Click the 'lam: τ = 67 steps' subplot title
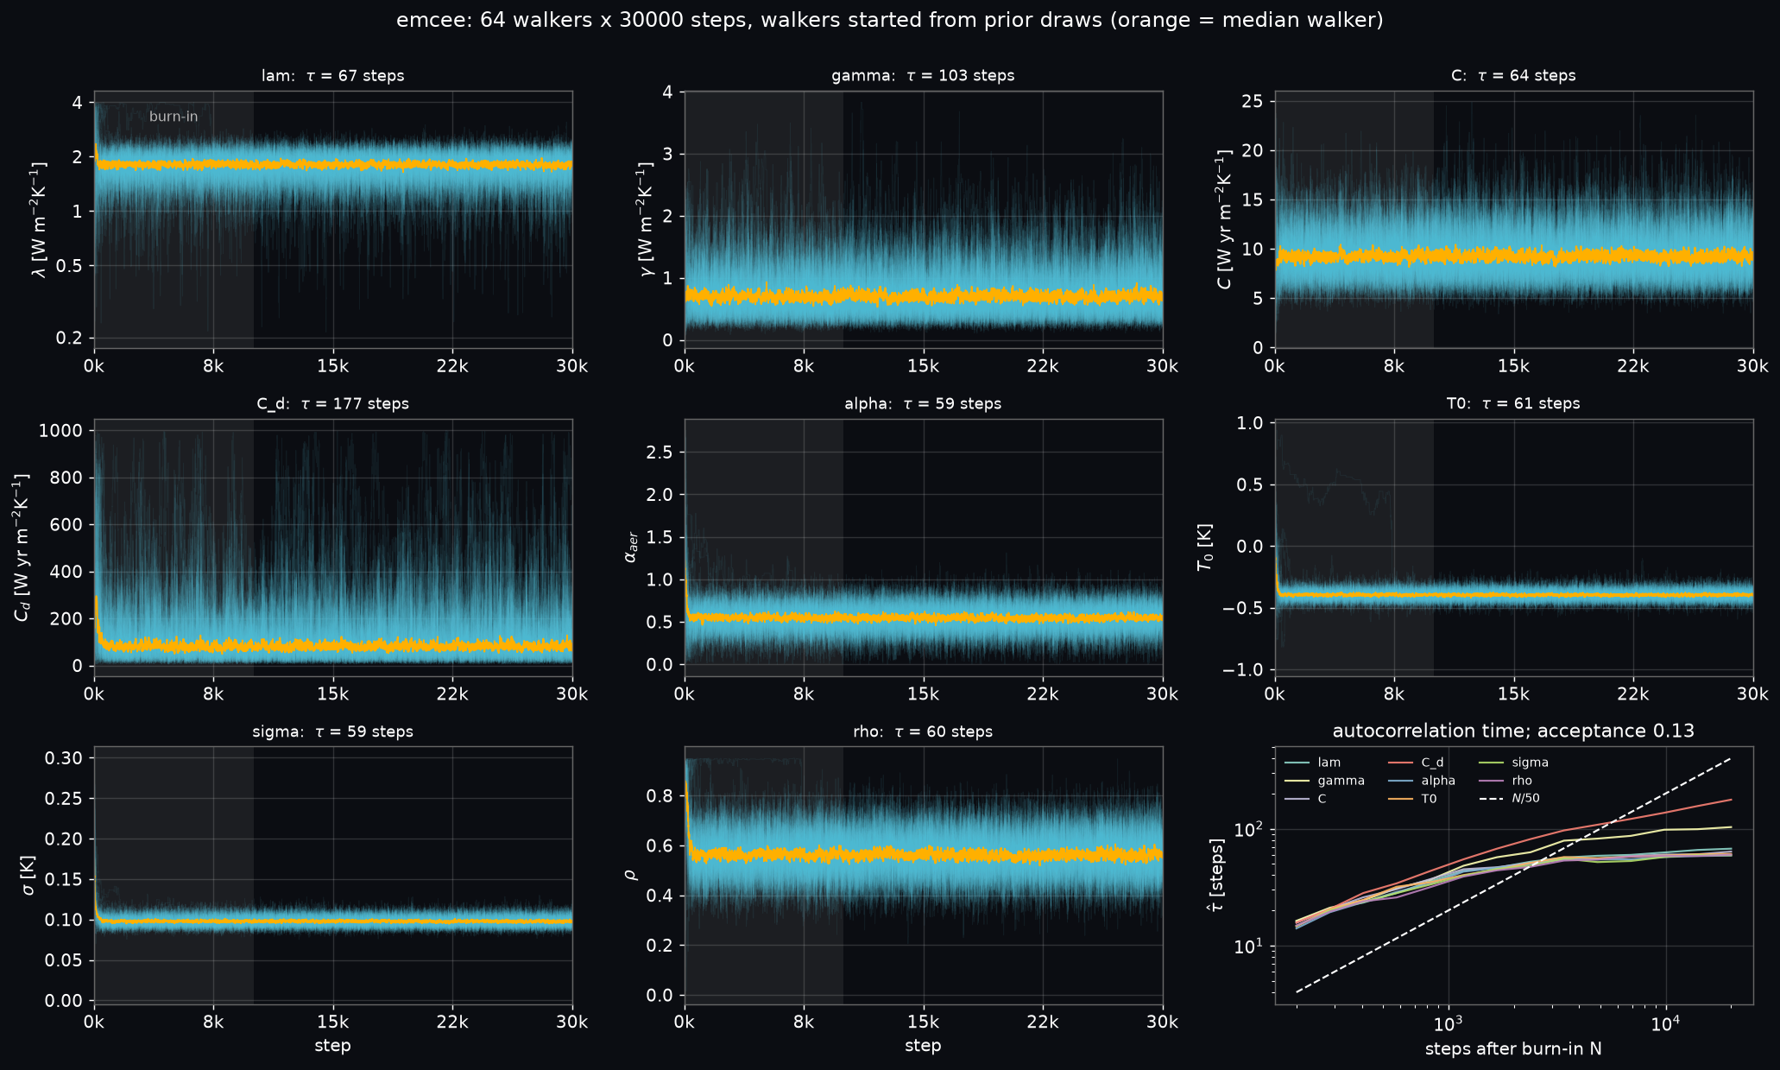Image resolution: width=1780 pixels, height=1070 pixels. pos(333,76)
